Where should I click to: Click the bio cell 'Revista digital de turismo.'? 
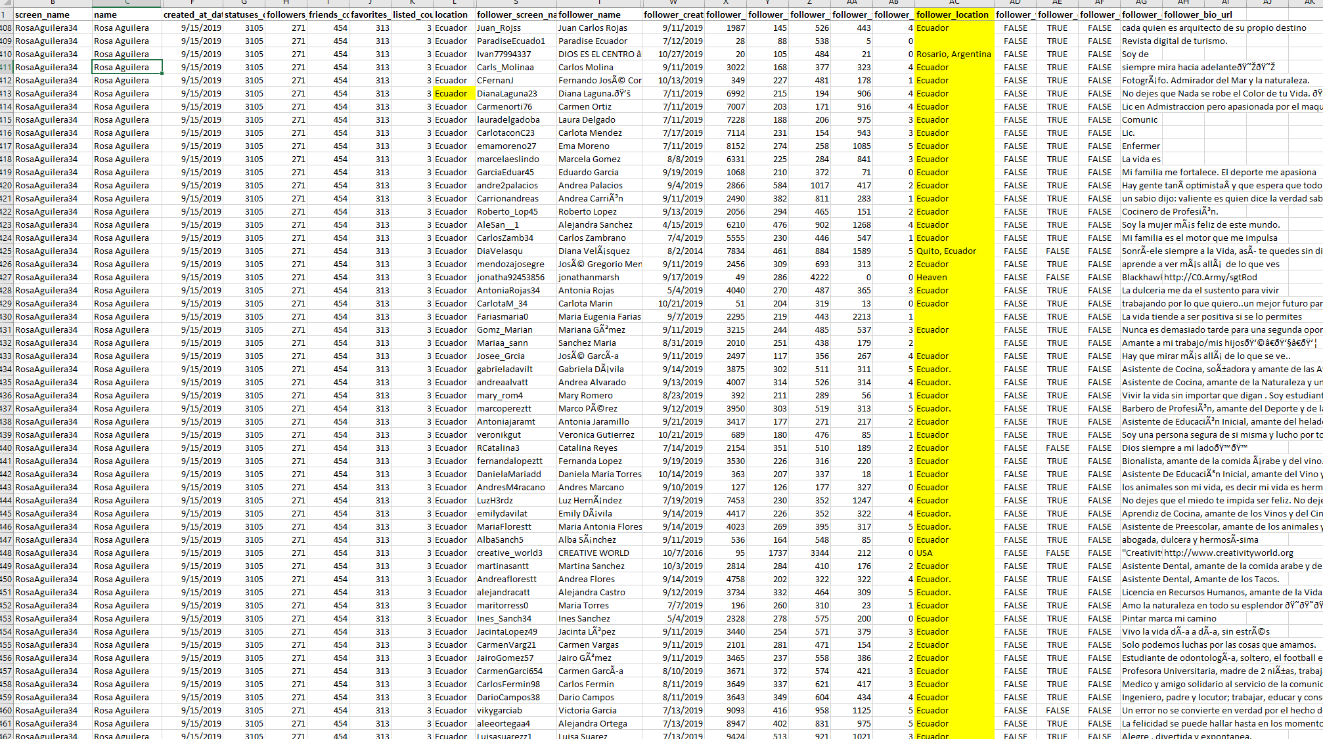(1175, 41)
